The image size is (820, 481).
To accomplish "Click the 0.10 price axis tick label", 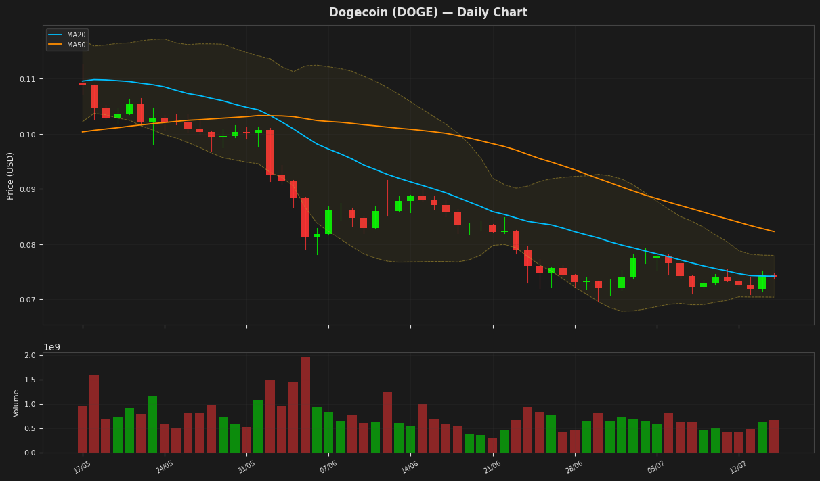I will pos(28,135).
